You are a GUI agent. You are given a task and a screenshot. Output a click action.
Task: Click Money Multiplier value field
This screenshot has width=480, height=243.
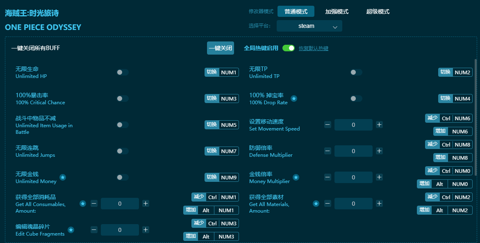pos(353,177)
